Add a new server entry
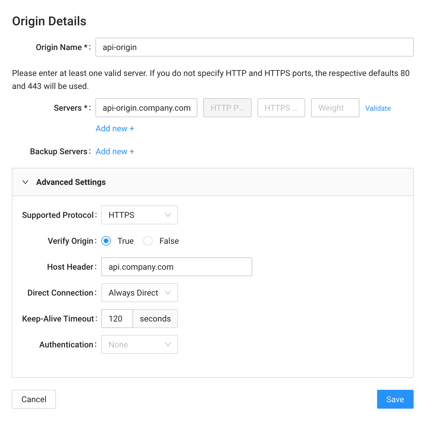This screenshot has width=426, height=421. pos(115,128)
